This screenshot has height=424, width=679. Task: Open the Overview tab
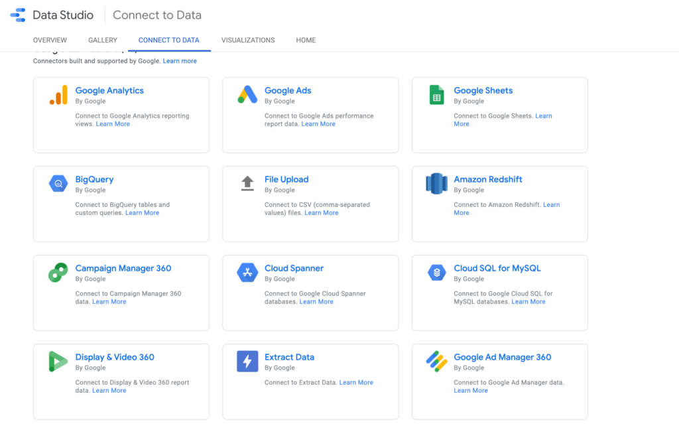pyautogui.click(x=50, y=40)
